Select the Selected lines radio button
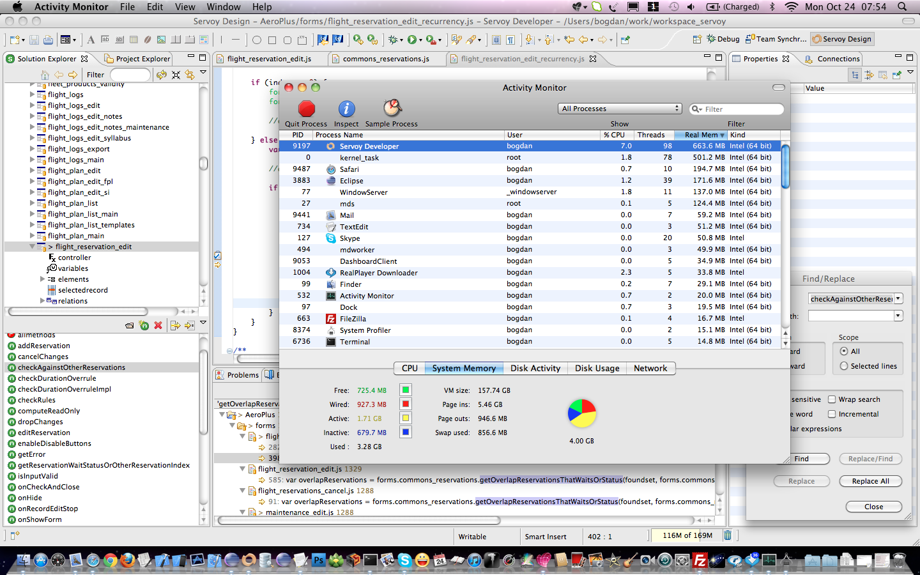This screenshot has width=920, height=575. pos(844,366)
